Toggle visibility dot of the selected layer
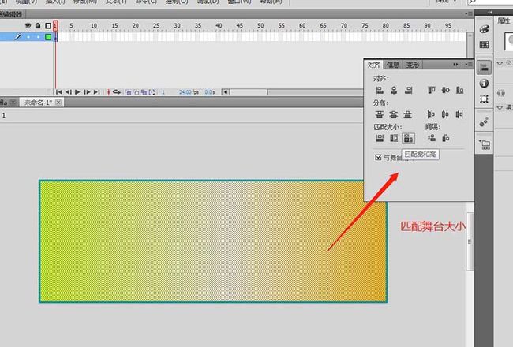Screen dimensions: 513x347 [x=28, y=37]
